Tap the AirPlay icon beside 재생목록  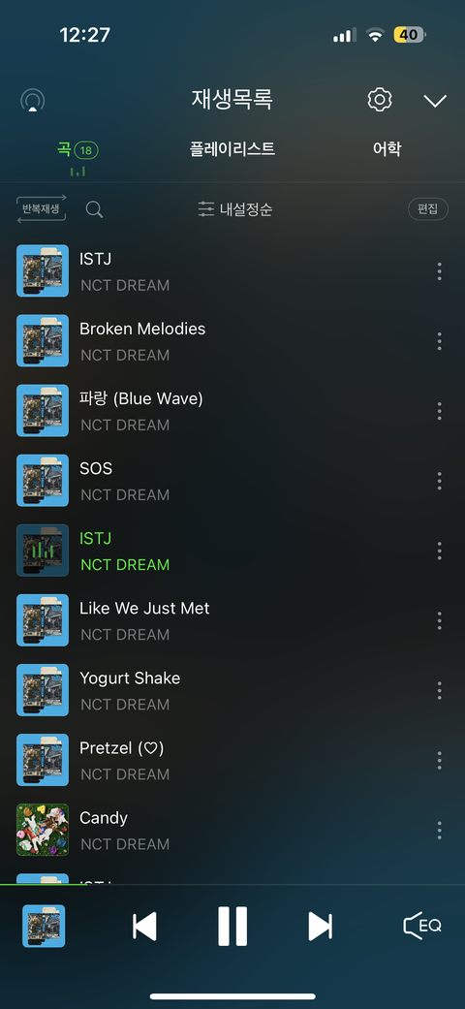(x=33, y=101)
